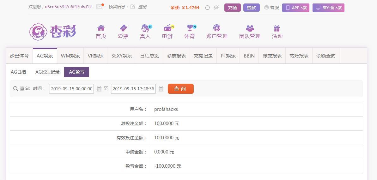Open 账户管理 account management
This screenshot has height=180, width=377.
(217, 32)
